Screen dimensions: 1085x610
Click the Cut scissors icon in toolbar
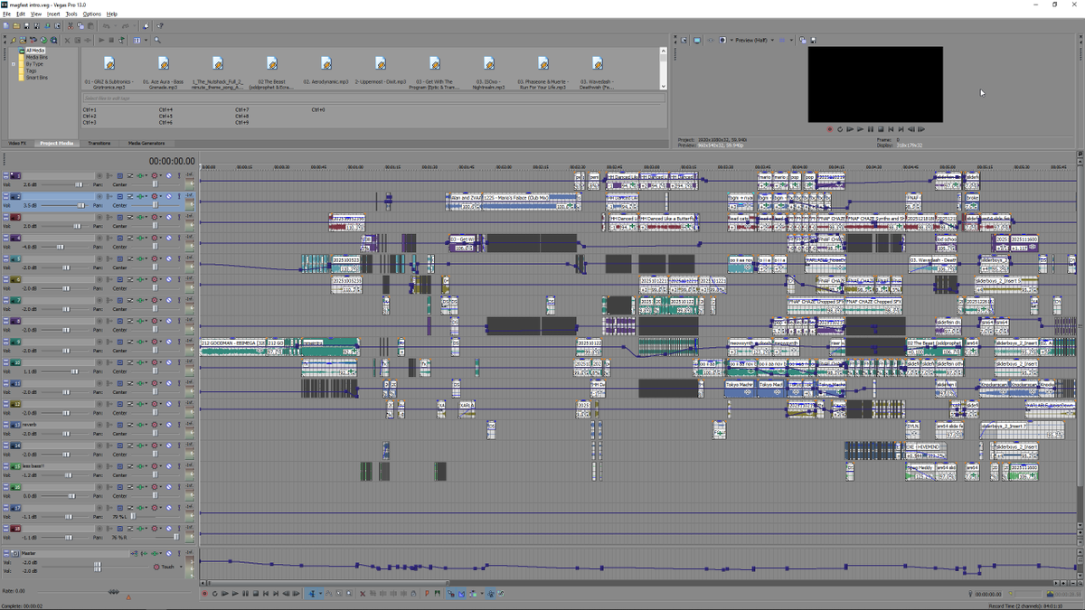[x=71, y=25]
